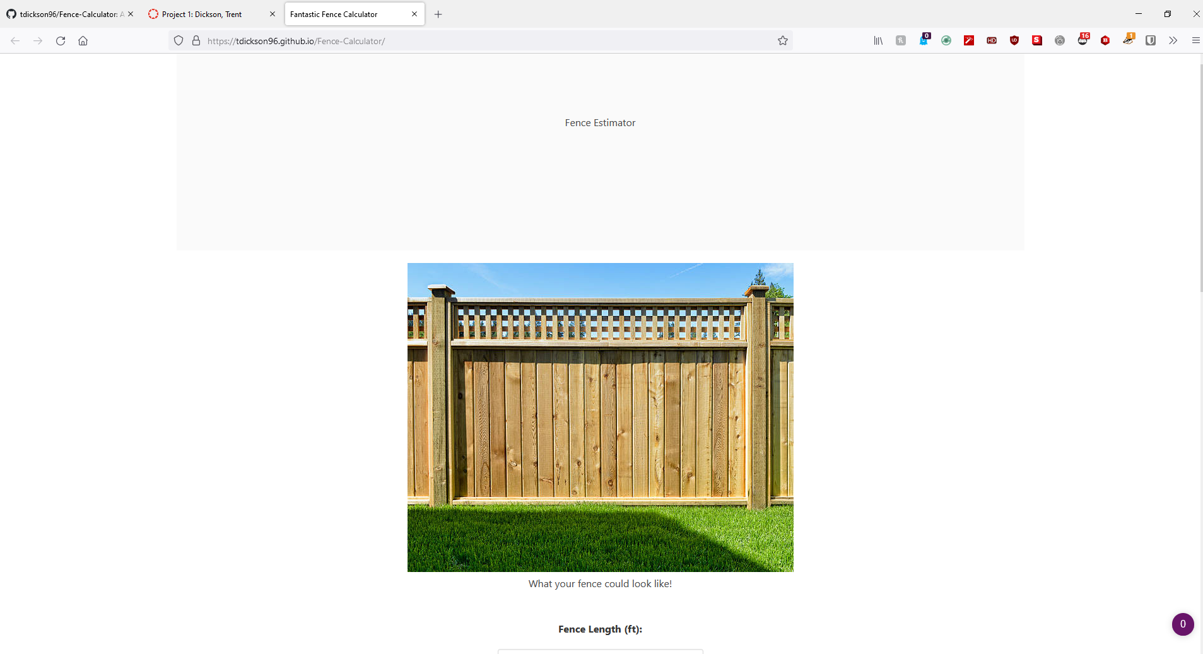Open the Ghostery extension with 0 badge
Image resolution: width=1203 pixels, height=654 pixels.
(x=924, y=40)
